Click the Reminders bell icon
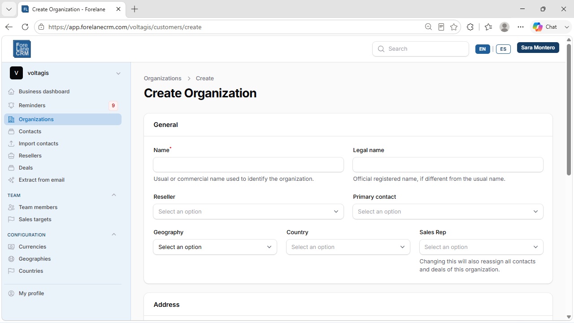The image size is (574, 323). coord(11,105)
